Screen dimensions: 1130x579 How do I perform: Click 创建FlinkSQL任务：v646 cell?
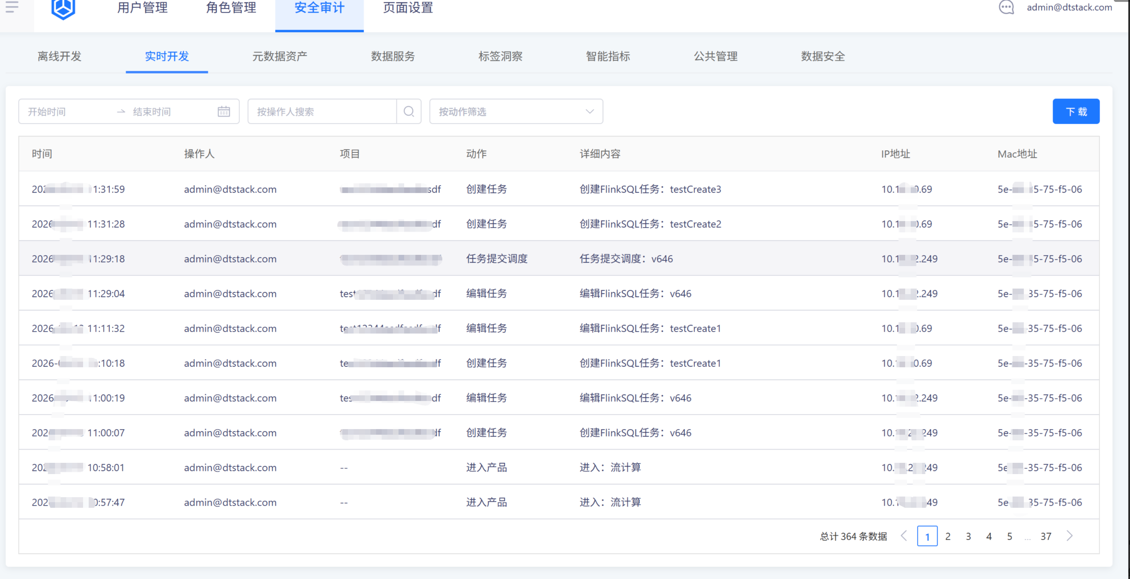(635, 433)
